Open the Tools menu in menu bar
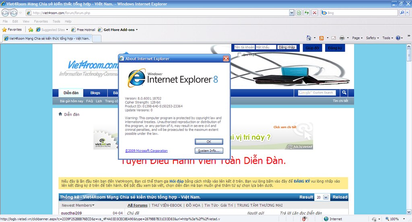The image size is (412, 222). [x=56, y=21]
